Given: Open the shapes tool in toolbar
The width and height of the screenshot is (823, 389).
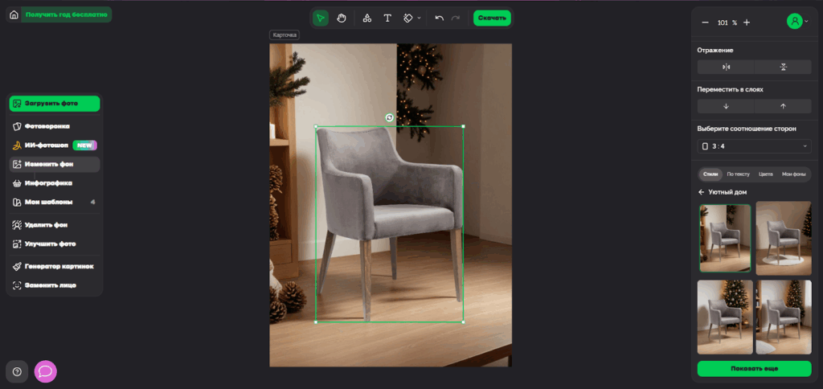Looking at the screenshot, I should (x=366, y=18).
